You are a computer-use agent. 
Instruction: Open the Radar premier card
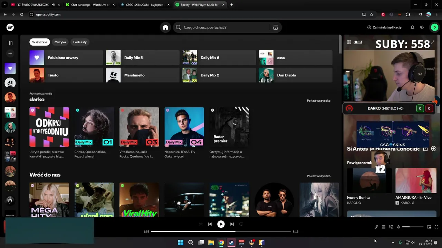(x=229, y=133)
